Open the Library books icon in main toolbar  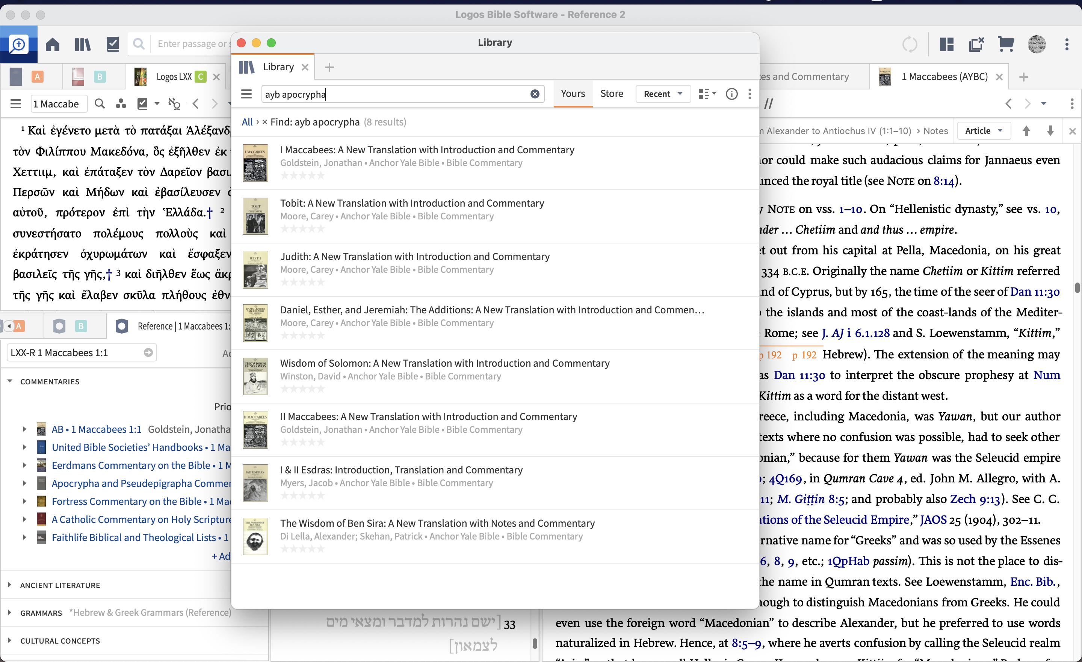pos(83,44)
